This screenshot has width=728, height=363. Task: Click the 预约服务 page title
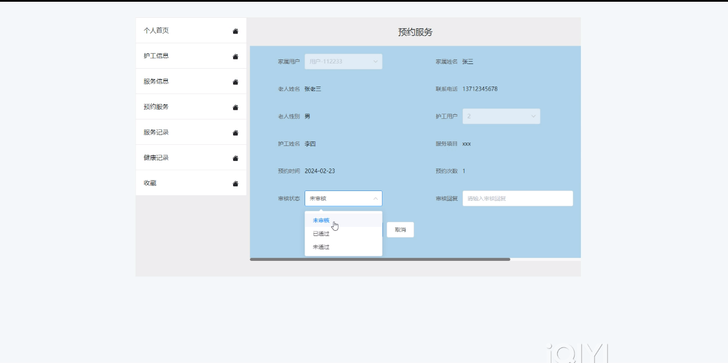[x=415, y=32]
